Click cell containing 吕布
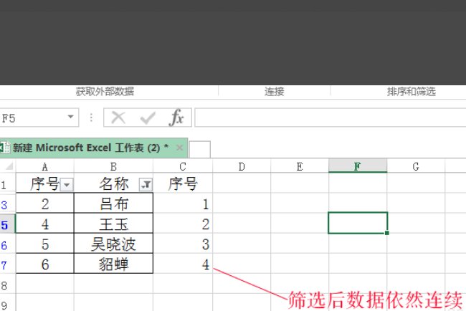The image size is (466, 311). click(113, 204)
